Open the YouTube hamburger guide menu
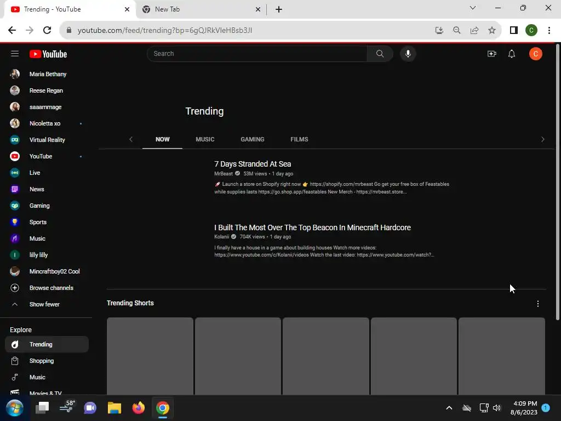This screenshot has width=561, height=421. [x=15, y=54]
